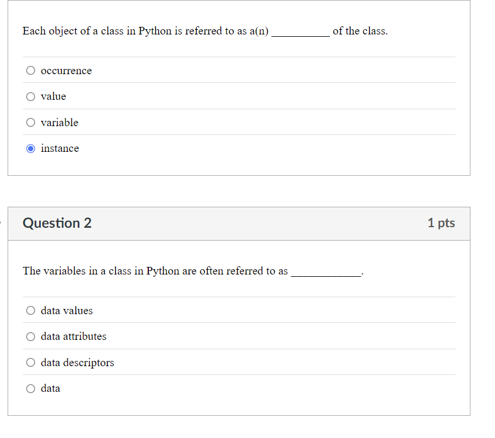Click the Question 2 header
This screenshot has width=495, height=438.
point(57,223)
